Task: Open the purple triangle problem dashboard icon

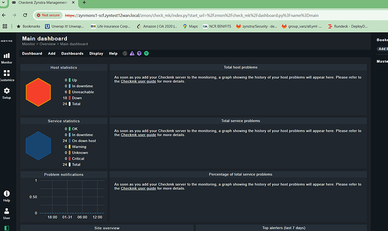Action: (x=132, y=53)
